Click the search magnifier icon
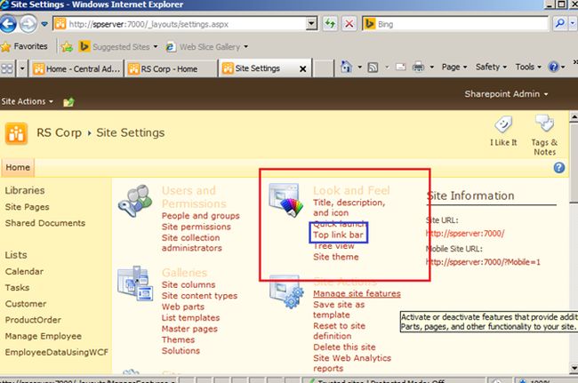This screenshot has width=578, height=383. click(x=559, y=24)
